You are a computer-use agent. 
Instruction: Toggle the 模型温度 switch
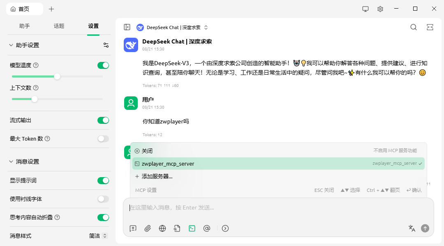[103, 65]
